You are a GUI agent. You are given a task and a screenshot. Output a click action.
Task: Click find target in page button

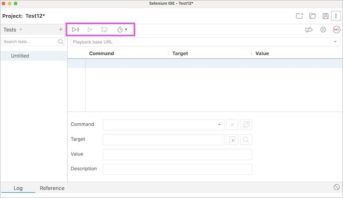point(246,140)
